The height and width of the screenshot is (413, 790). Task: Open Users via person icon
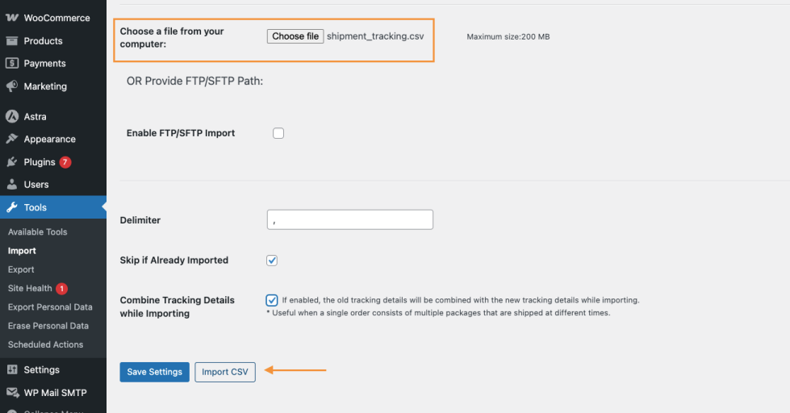12,185
